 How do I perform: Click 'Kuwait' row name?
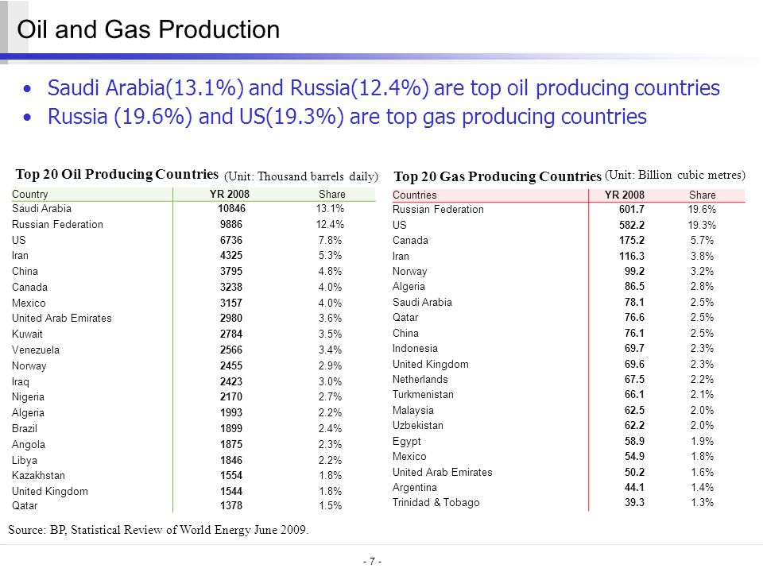(27, 334)
